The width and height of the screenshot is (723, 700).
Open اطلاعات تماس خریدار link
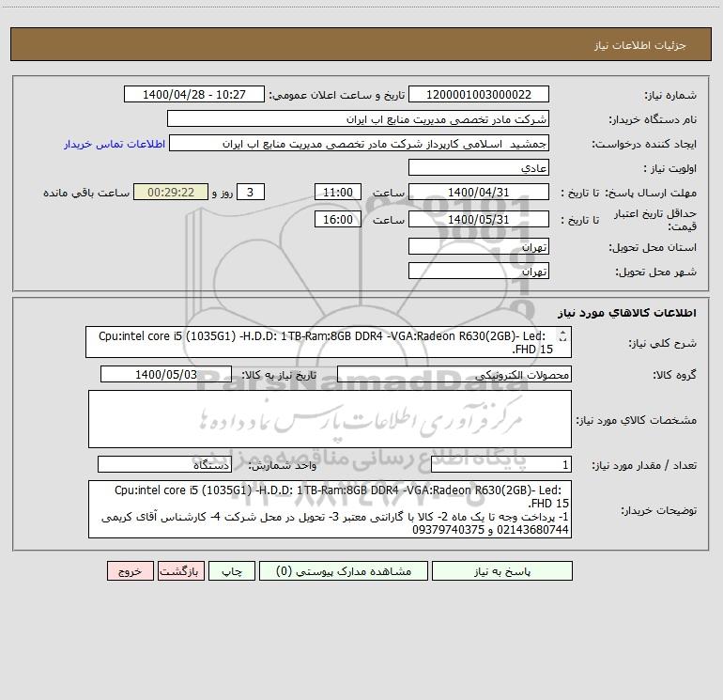pyautogui.click(x=115, y=144)
